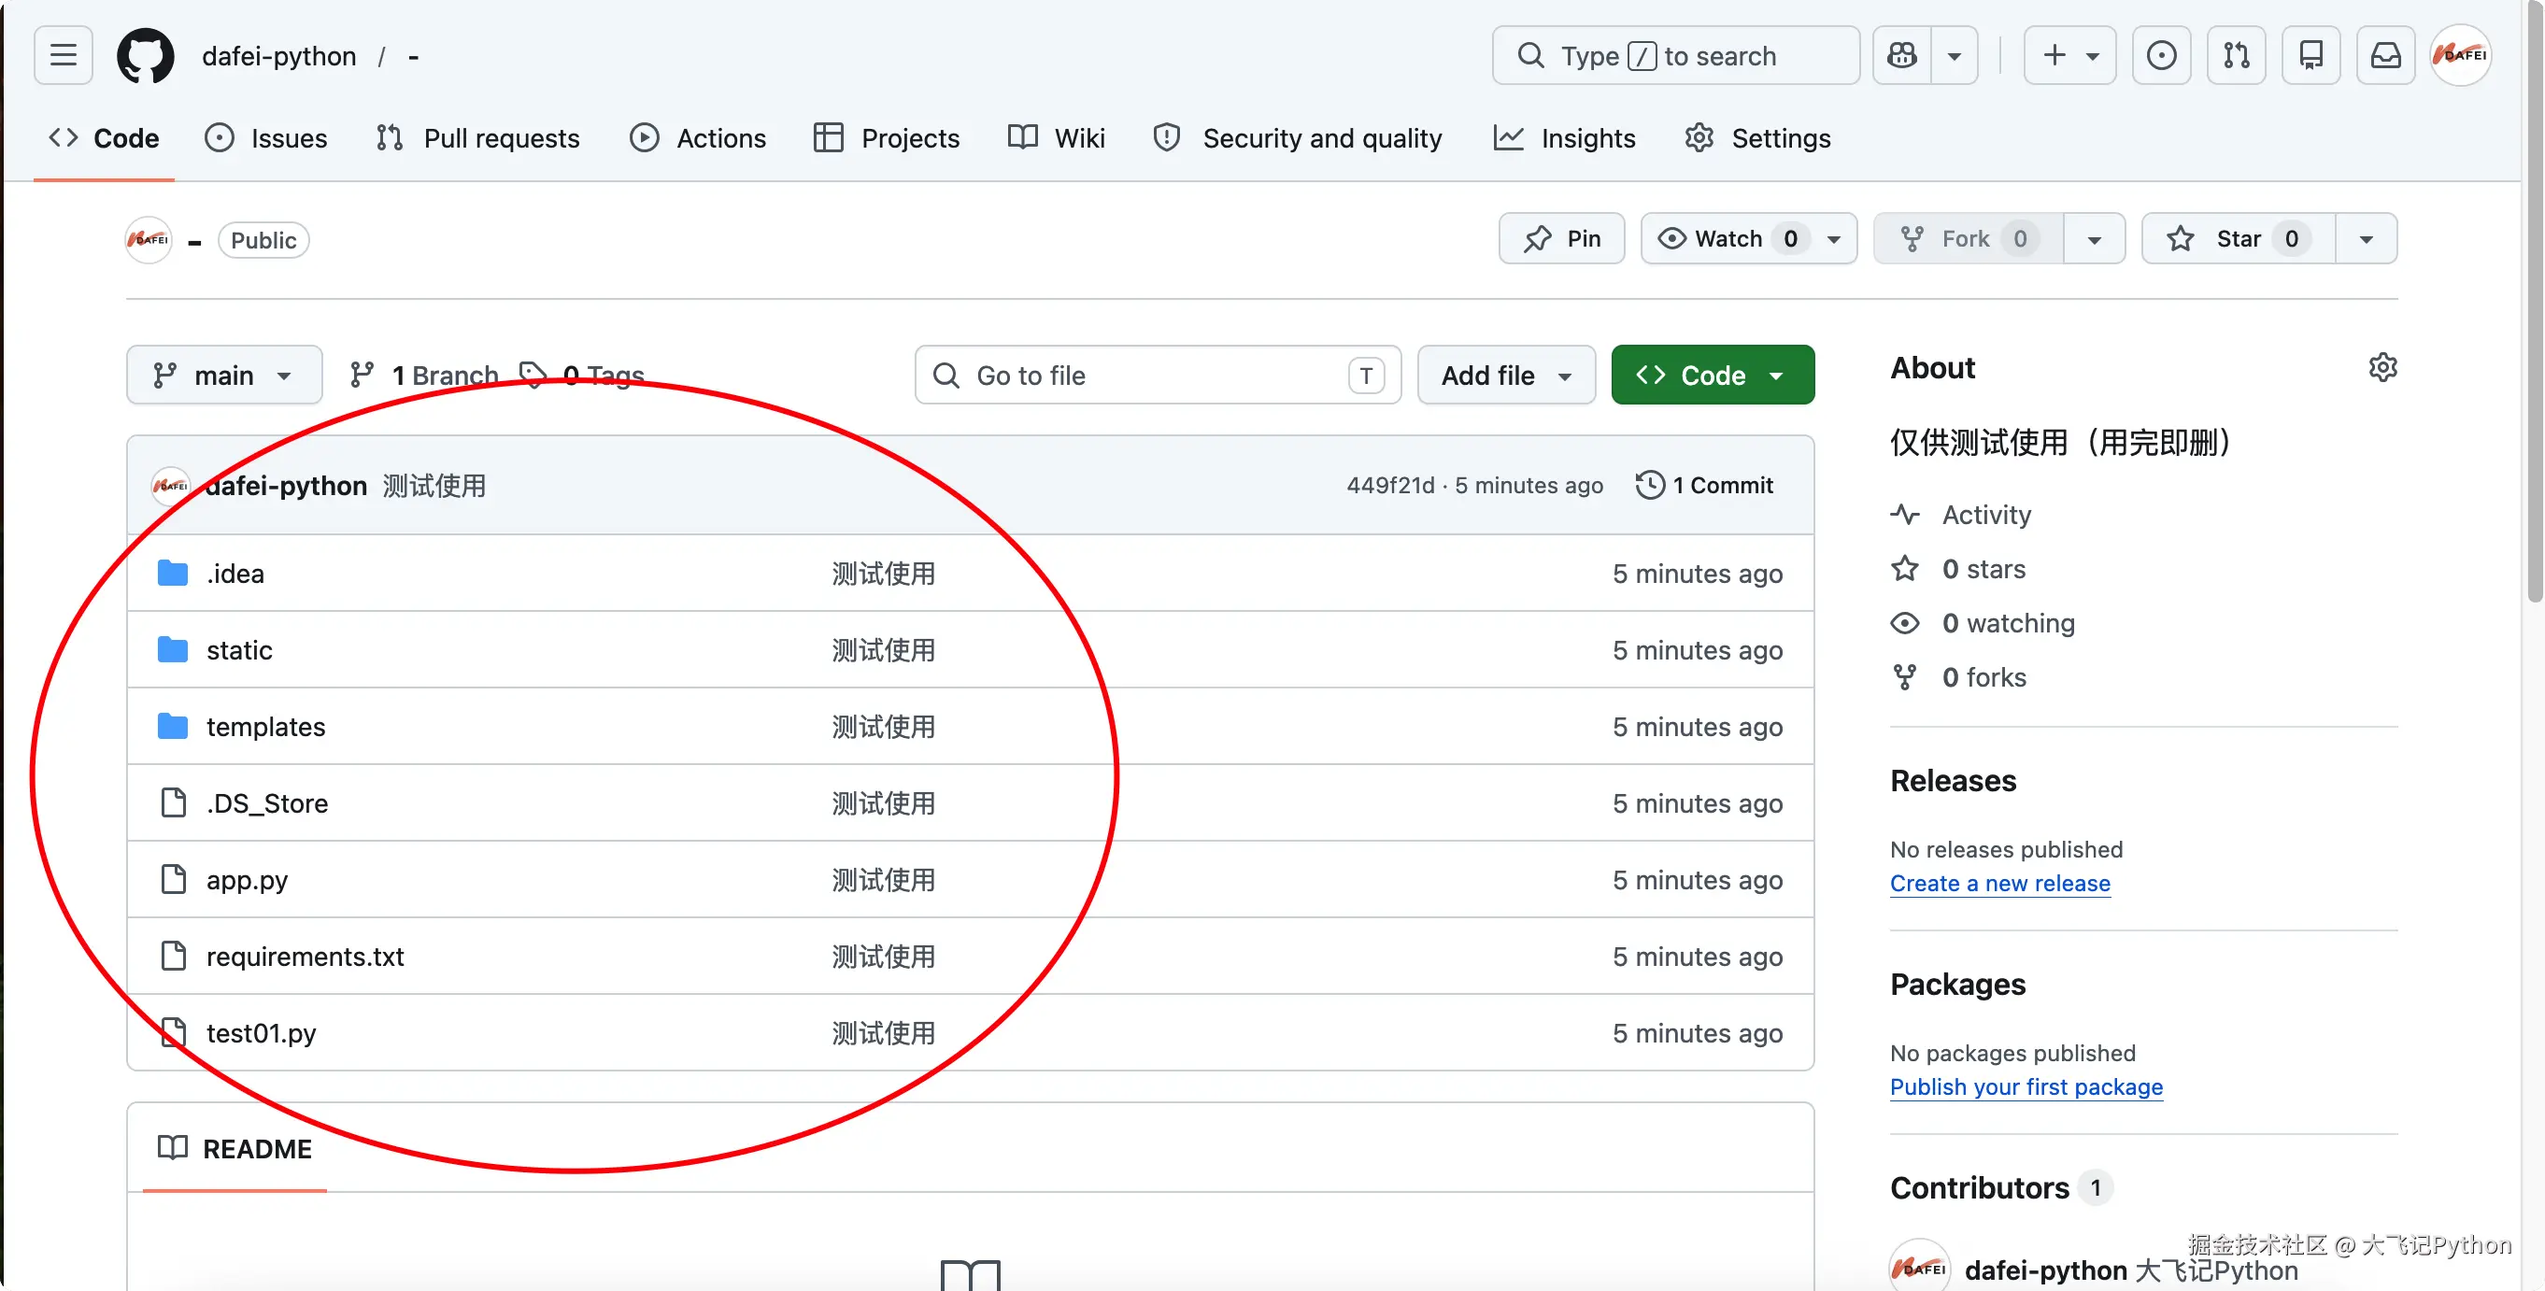Fork this repository
The image size is (2545, 1291).
pos(1968,238)
